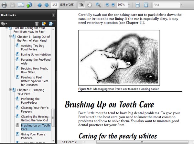Open the zoom percentage dropdown
The image size is (194, 144).
(129, 5)
